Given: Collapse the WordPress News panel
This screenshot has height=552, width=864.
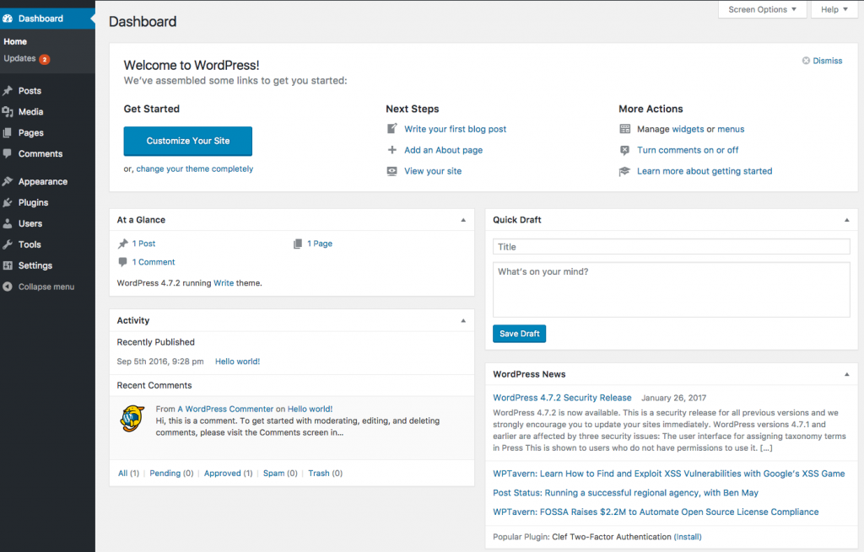Looking at the screenshot, I should [847, 374].
